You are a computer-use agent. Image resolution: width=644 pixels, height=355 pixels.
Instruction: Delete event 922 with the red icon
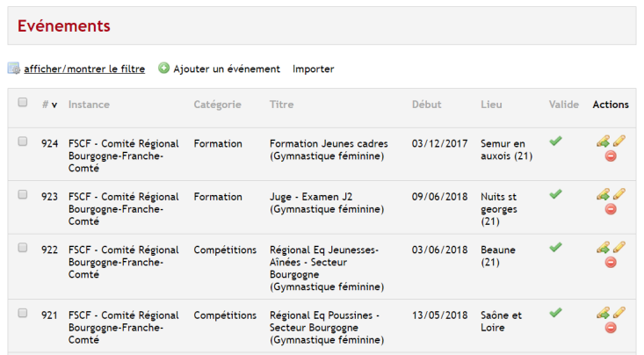click(x=611, y=262)
